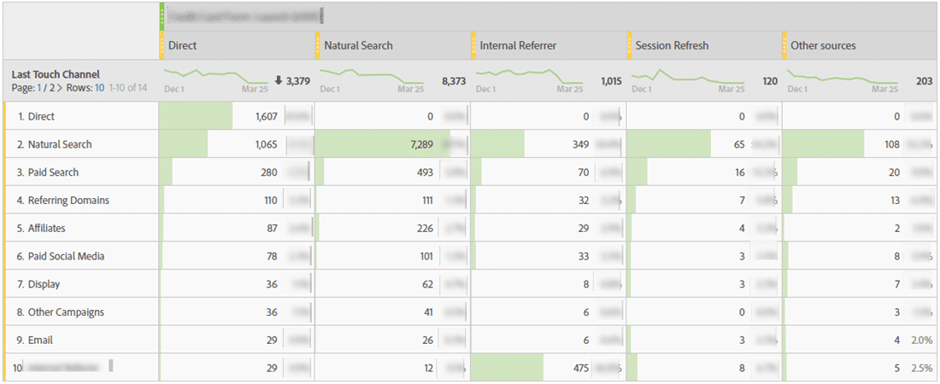940x384 pixels.
Task: Click the Session Refresh sparkline trend chart
Action: coord(682,78)
